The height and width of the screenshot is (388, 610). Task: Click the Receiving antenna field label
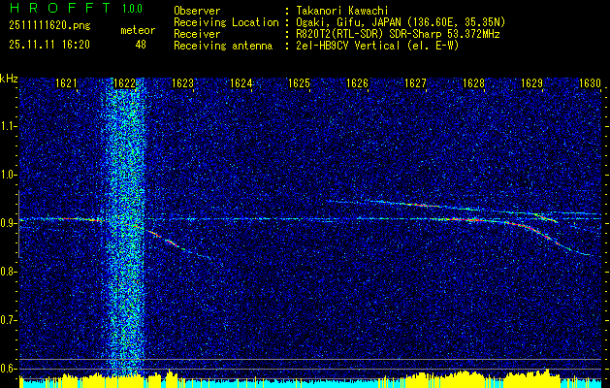tap(223, 46)
